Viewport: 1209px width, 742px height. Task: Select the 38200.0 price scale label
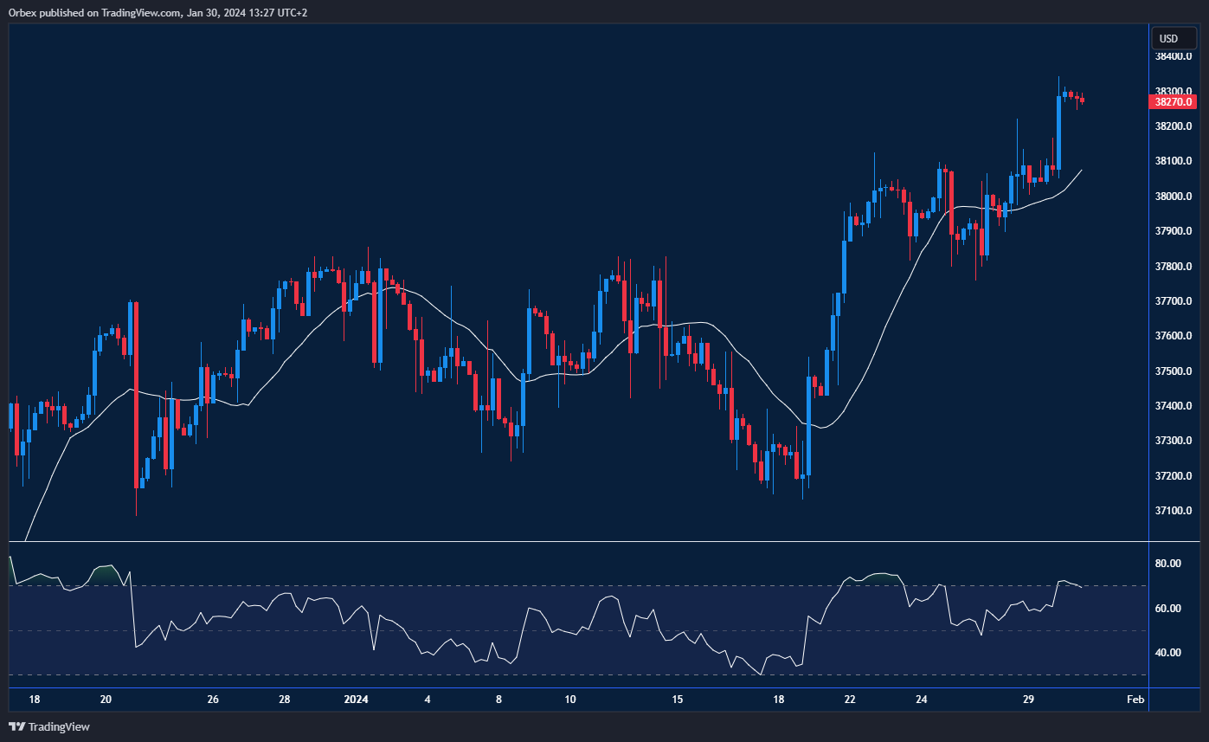click(x=1174, y=126)
